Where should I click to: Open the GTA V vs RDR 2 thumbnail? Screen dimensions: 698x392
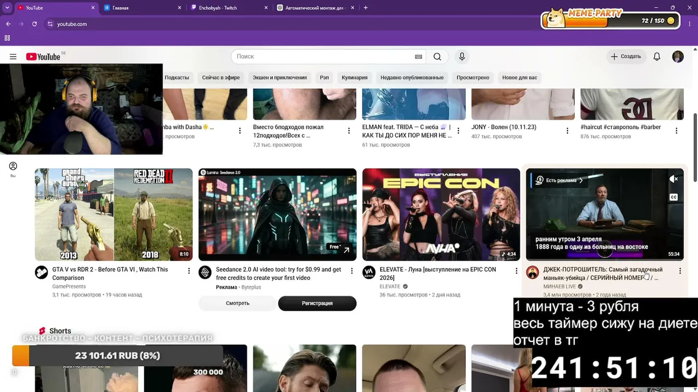[113, 215]
